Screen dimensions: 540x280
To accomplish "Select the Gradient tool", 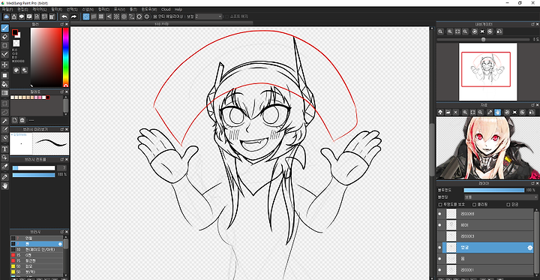I will tap(4, 93).
